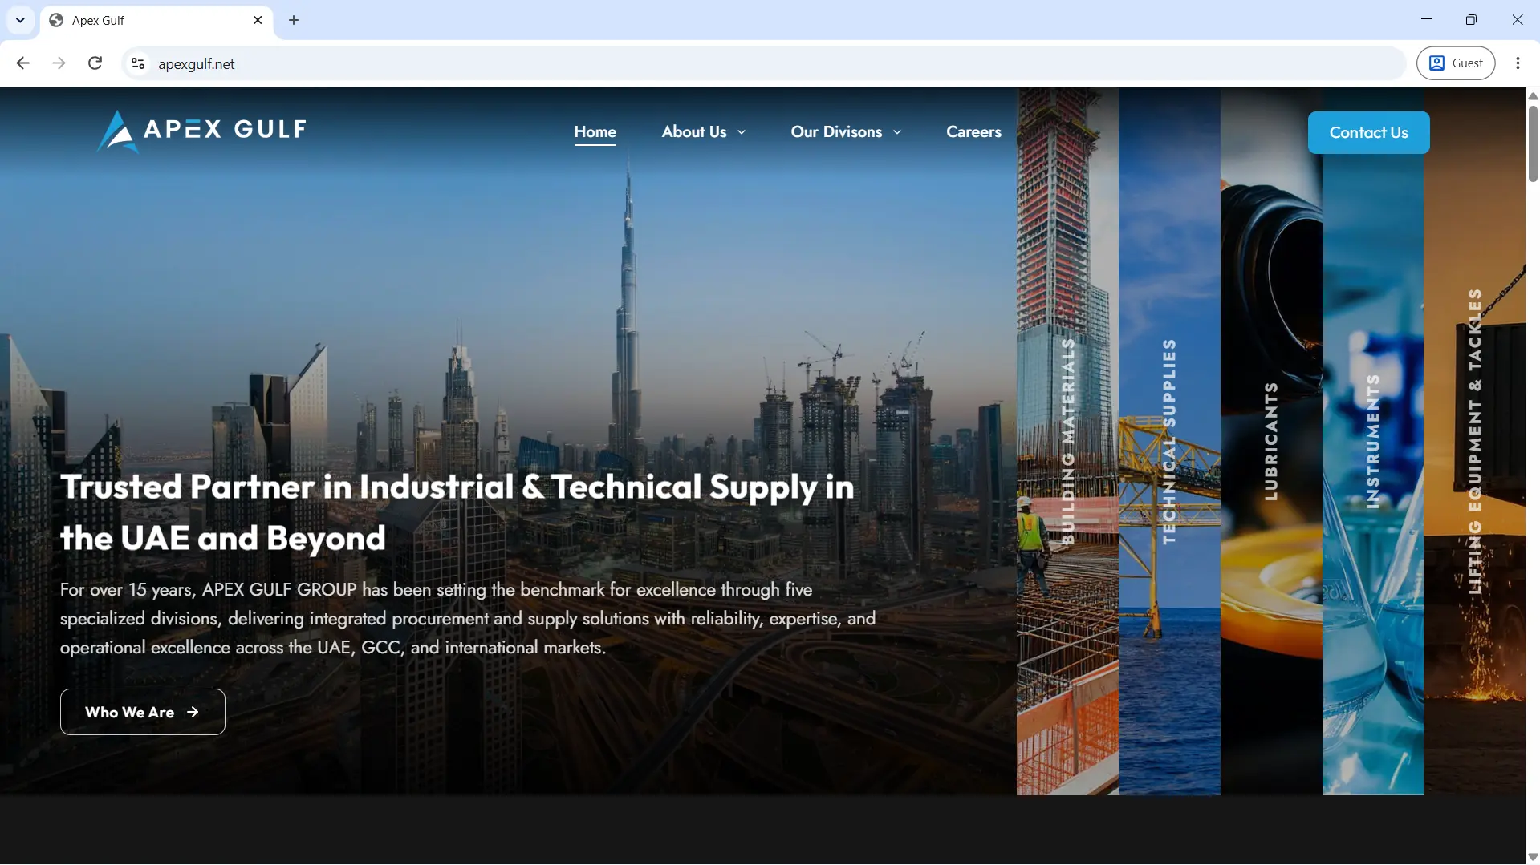Open the Guest profile button
The width and height of the screenshot is (1540, 865).
coord(1456,63)
